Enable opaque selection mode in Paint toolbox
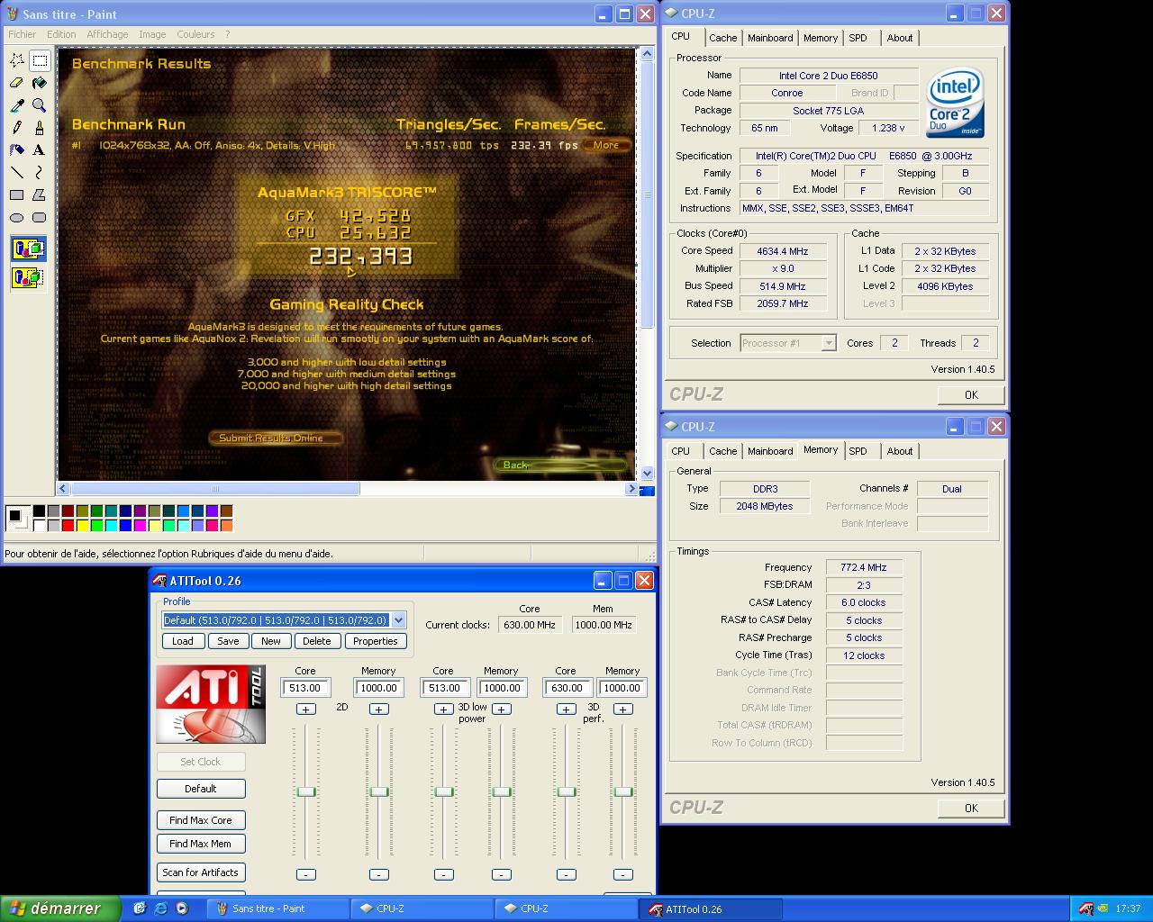The image size is (1153, 922). [x=28, y=249]
